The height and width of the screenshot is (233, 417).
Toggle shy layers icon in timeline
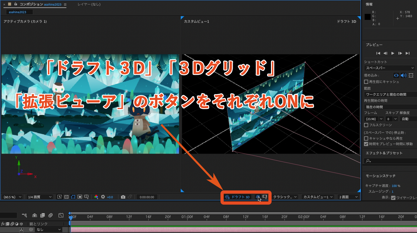34,215
